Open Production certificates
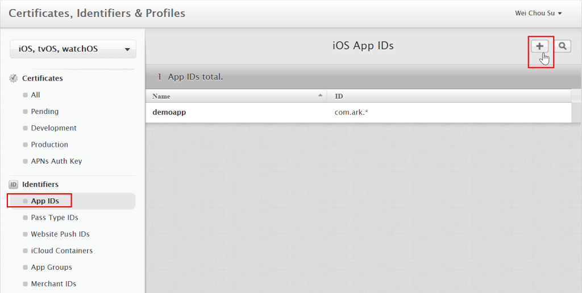 pos(49,145)
